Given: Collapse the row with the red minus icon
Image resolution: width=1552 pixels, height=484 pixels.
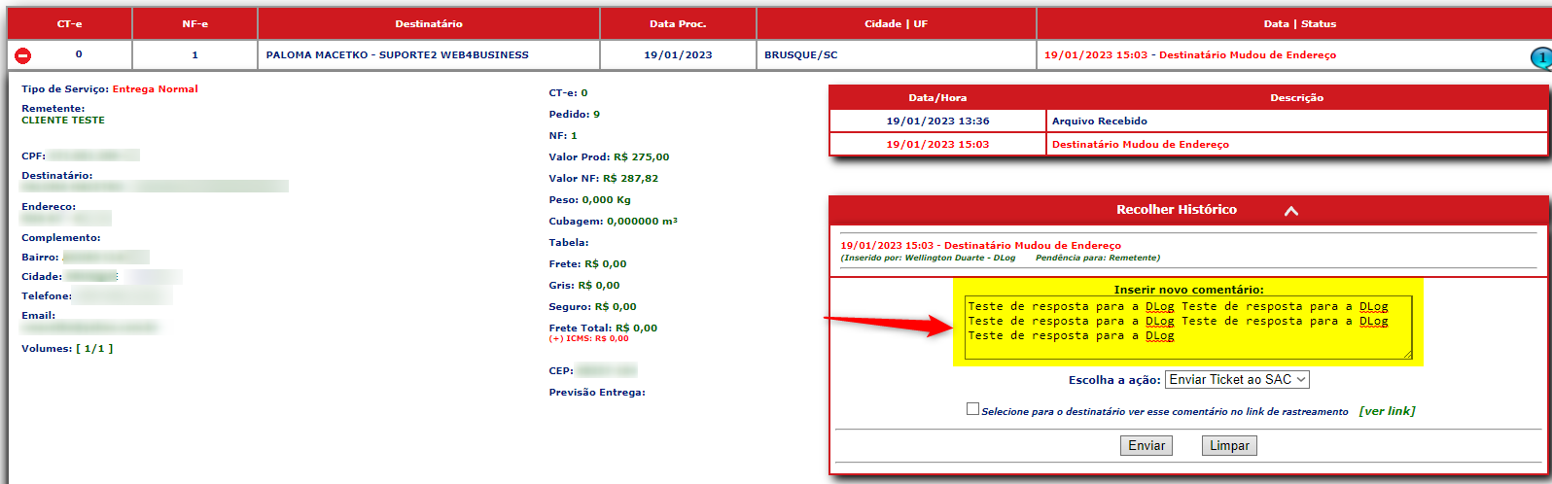Looking at the screenshot, I should pos(22,55).
